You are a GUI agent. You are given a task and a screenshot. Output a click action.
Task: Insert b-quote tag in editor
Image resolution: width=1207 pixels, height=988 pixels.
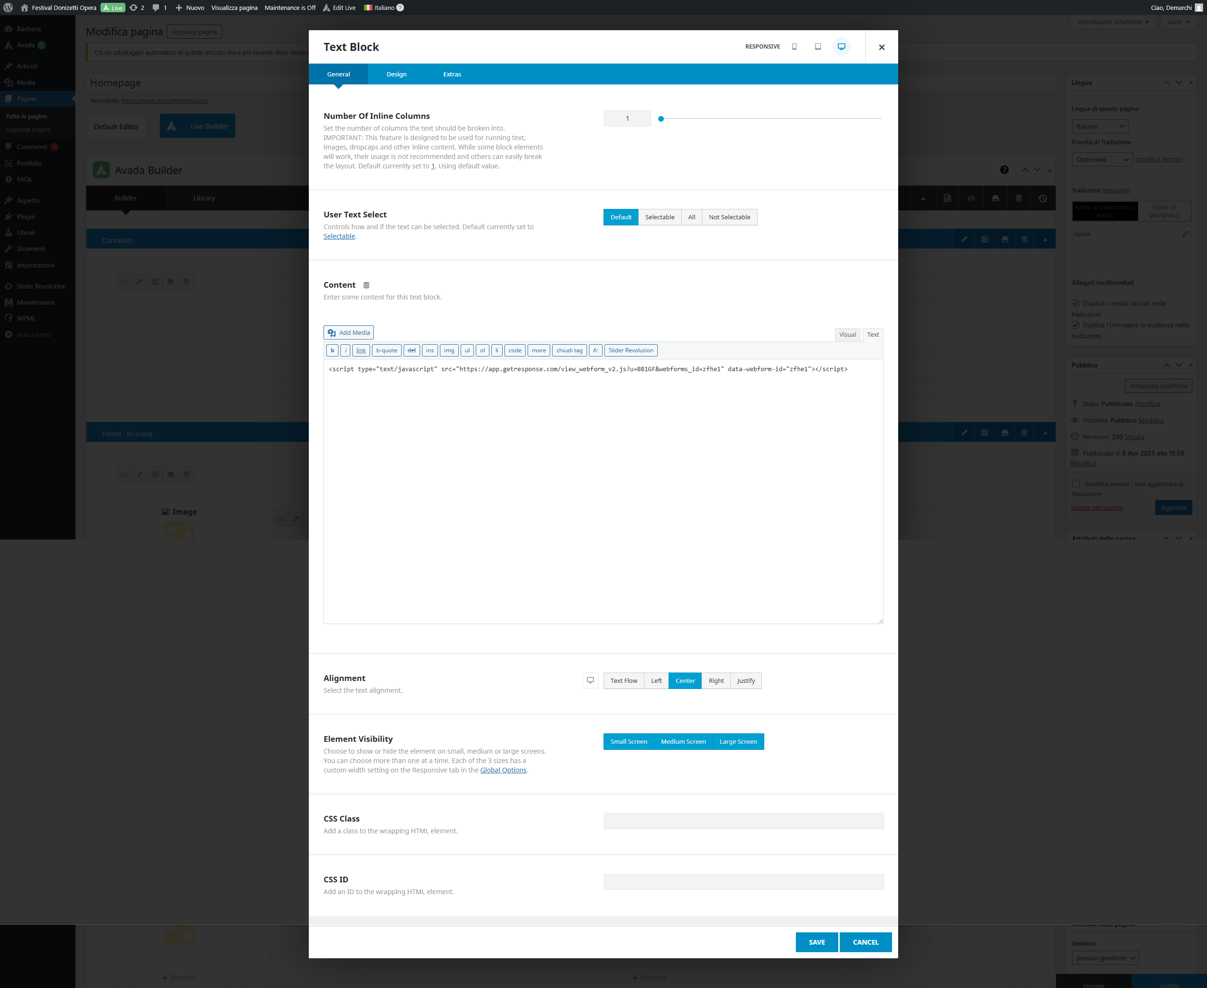tap(387, 350)
